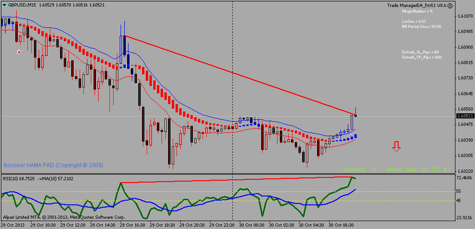
Task: Click the Trade ManagerEA_fxtr51 V8.6 label
Action: click(x=417, y=6)
